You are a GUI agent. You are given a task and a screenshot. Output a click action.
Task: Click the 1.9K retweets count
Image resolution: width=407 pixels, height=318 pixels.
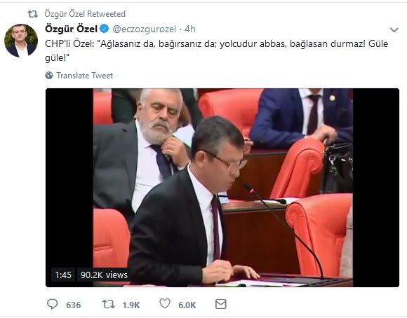tap(131, 305)
